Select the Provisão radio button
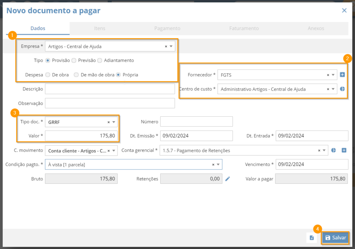355x249 pixels. [47, 60]
